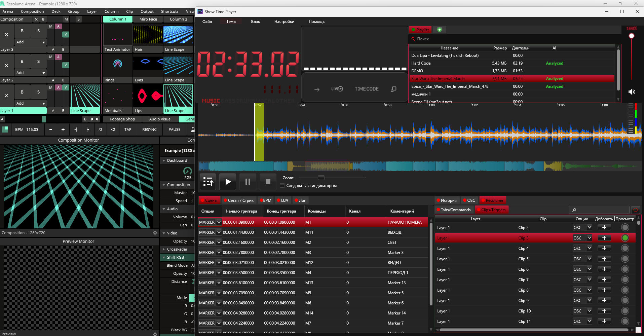The height and width of the screenshot is (336, 644).
Task: Nudge tempo backward with left nudge icon
Action: point(75,129)
